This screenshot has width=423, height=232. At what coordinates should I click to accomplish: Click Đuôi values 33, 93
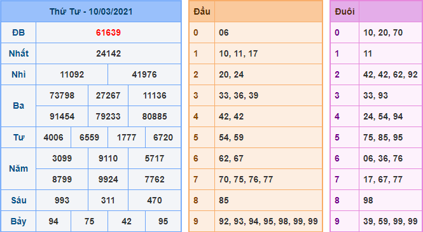[x=375, y=95]
